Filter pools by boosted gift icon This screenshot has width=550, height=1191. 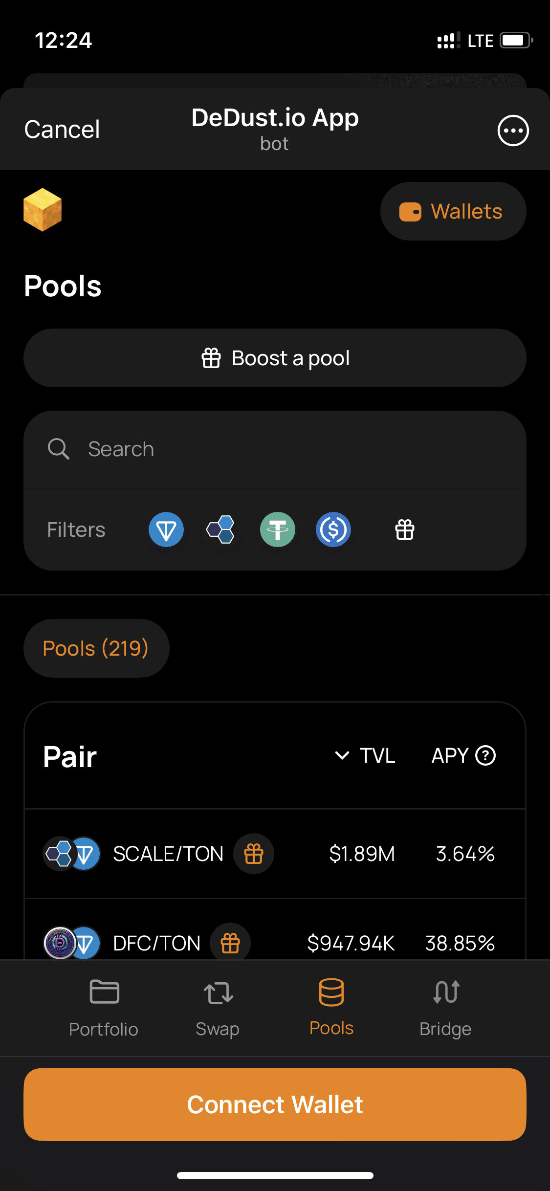pos(405,529)
